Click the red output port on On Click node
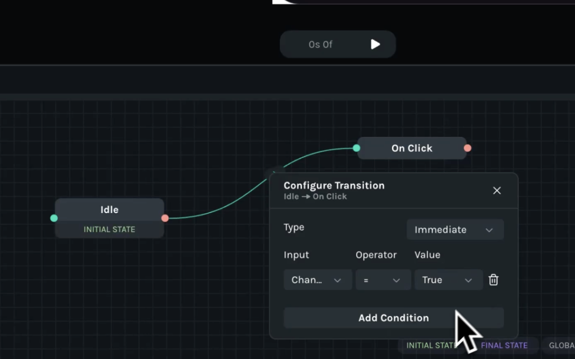Image resolution: width=575 pixels, height=359 pixels. [x=468, y=148]
